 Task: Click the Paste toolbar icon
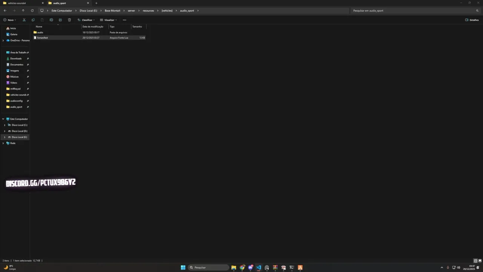(42, 20)
